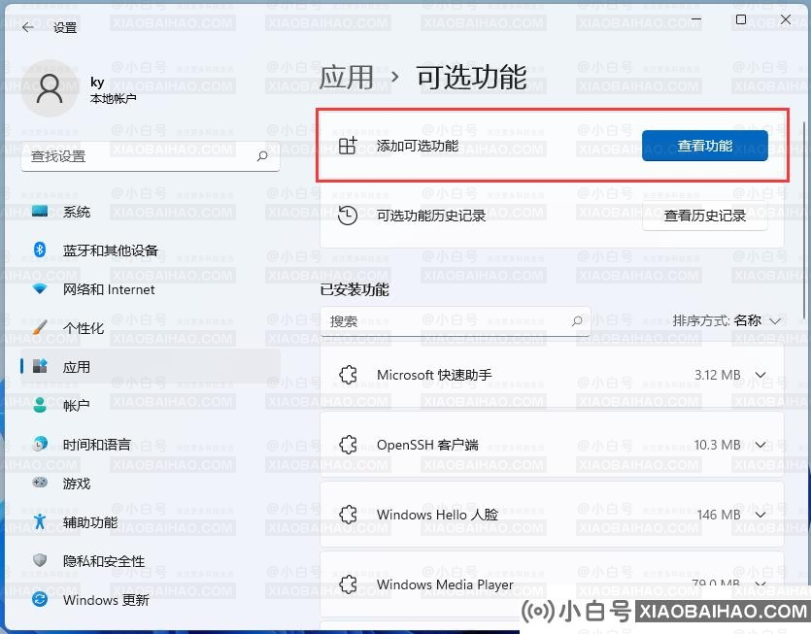Select 时间和语言 in the sidebar
The image size is (811, 634).
coord(150,445)
